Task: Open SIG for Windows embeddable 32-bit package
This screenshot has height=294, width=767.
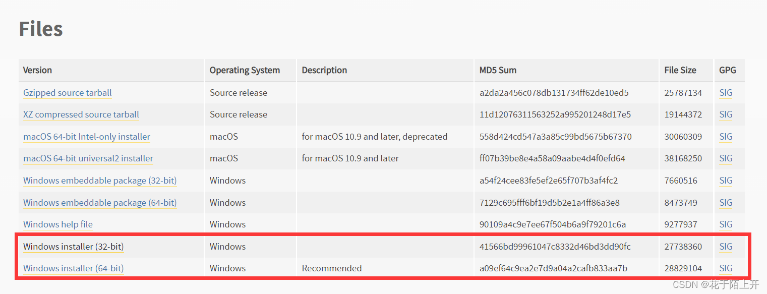Action: [x=726, y=181]
